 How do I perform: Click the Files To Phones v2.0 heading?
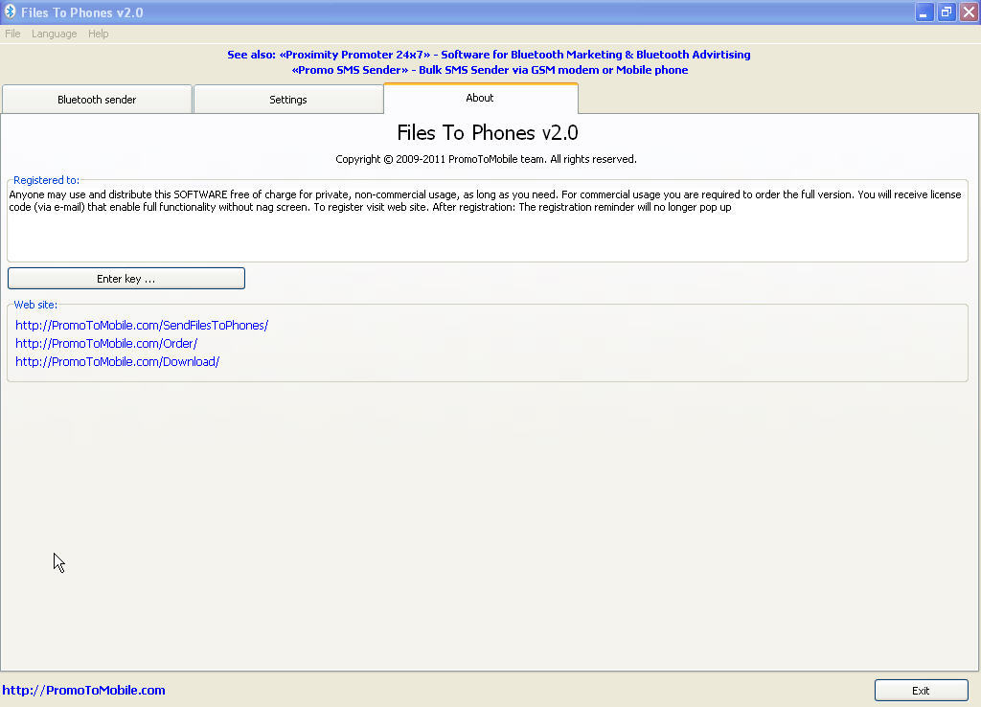coord(488,132)
